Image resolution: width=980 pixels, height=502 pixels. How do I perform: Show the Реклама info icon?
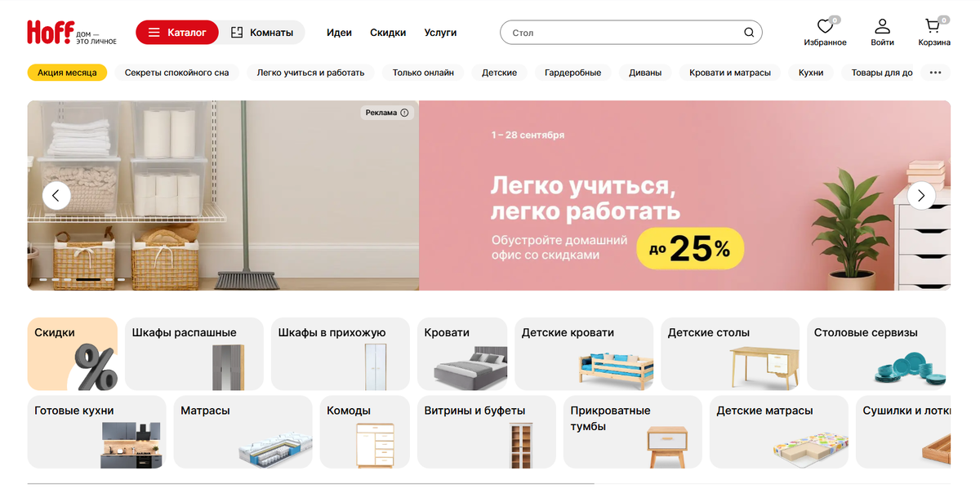pyautogui.click(x=404, y=113)
